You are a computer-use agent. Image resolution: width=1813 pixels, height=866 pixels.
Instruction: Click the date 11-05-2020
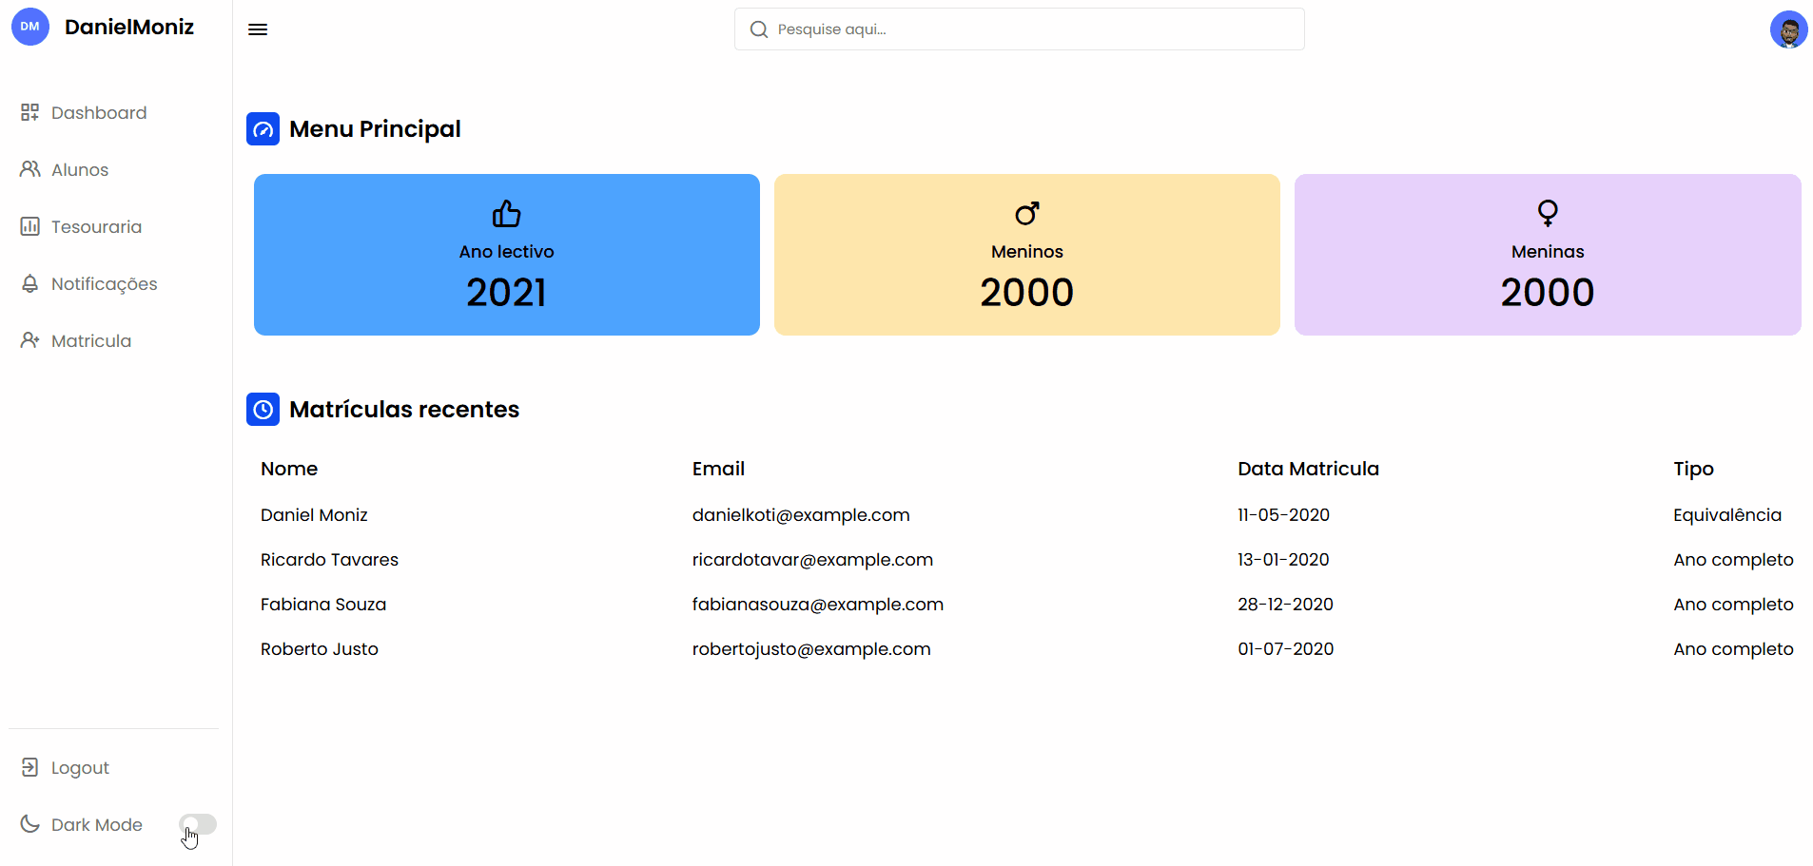coord(1283,514)
